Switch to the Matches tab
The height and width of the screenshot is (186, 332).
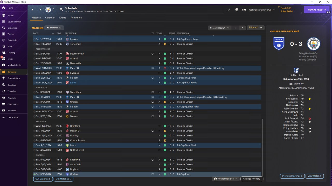36,18
